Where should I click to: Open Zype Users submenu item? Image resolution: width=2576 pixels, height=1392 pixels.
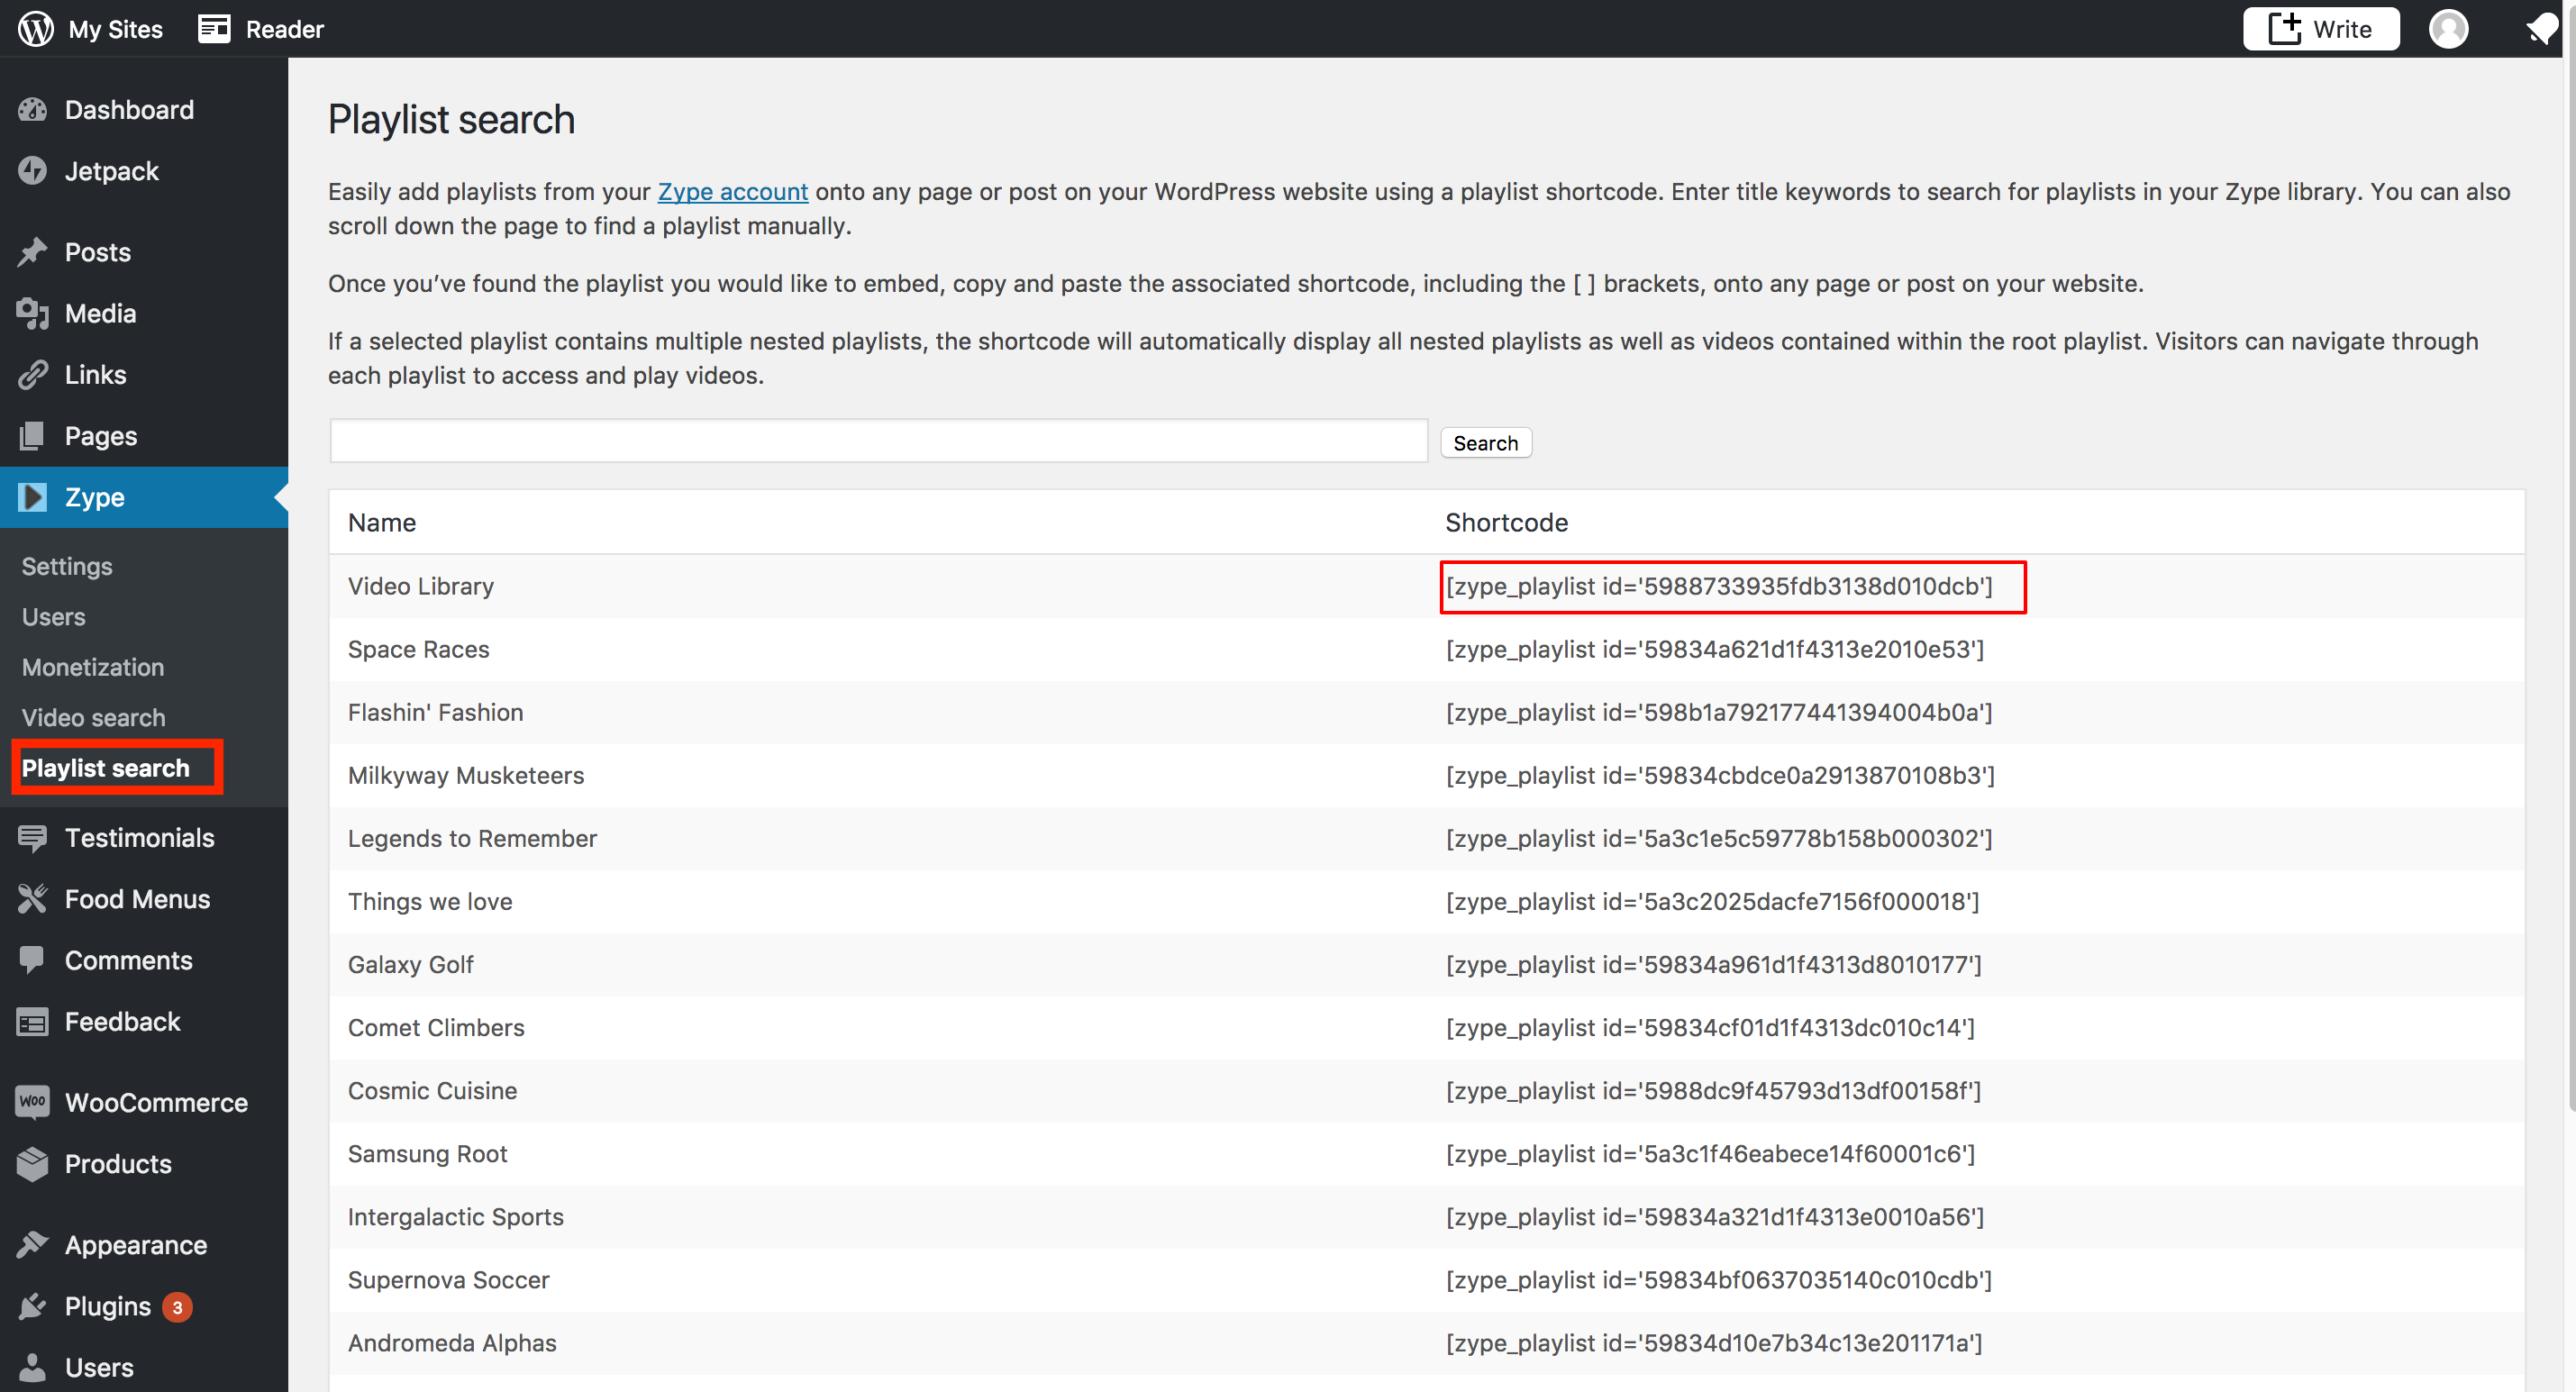53,617
